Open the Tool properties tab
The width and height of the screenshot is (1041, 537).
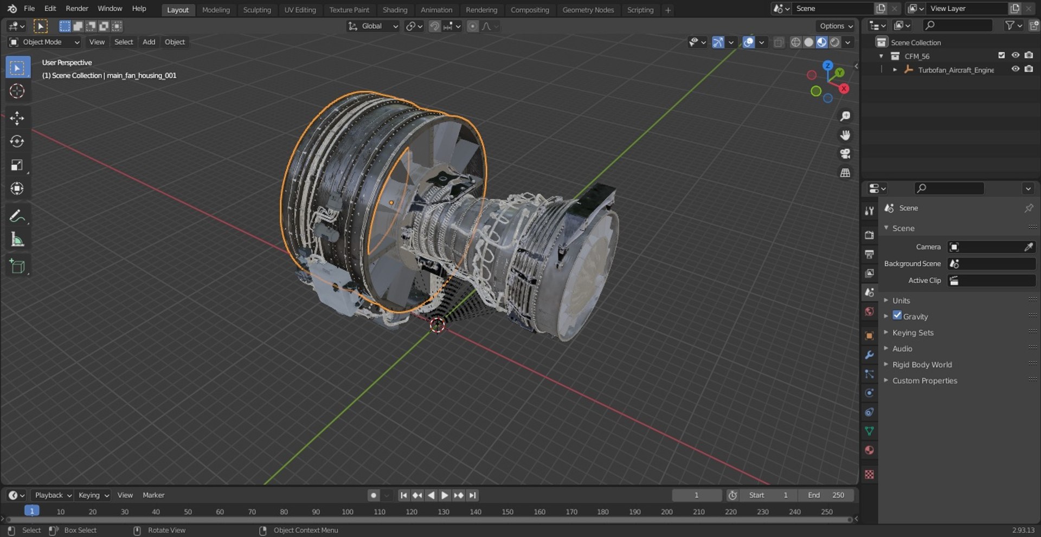tap(869, 211)
